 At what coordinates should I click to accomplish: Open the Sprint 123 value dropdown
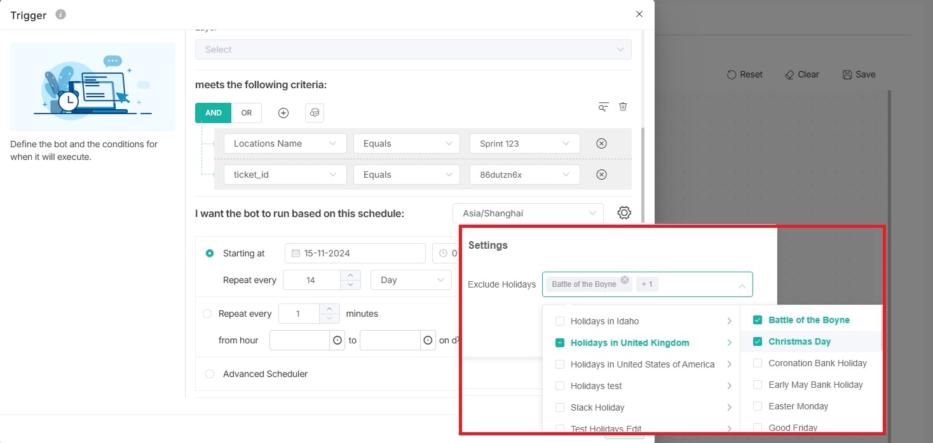click(524, 143)
